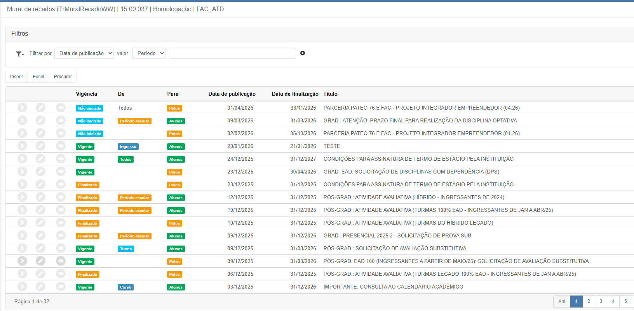
Task: Click the edit pencil icon for the TESTE row
Action: pyautogui.click(x=40, y=146)
